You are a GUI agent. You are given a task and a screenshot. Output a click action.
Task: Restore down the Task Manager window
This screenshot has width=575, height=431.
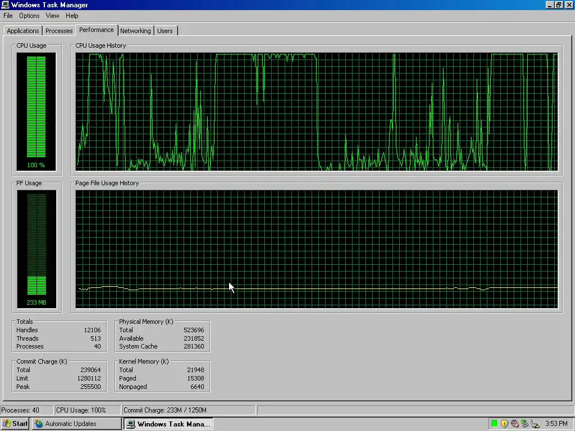click(559, 4)
